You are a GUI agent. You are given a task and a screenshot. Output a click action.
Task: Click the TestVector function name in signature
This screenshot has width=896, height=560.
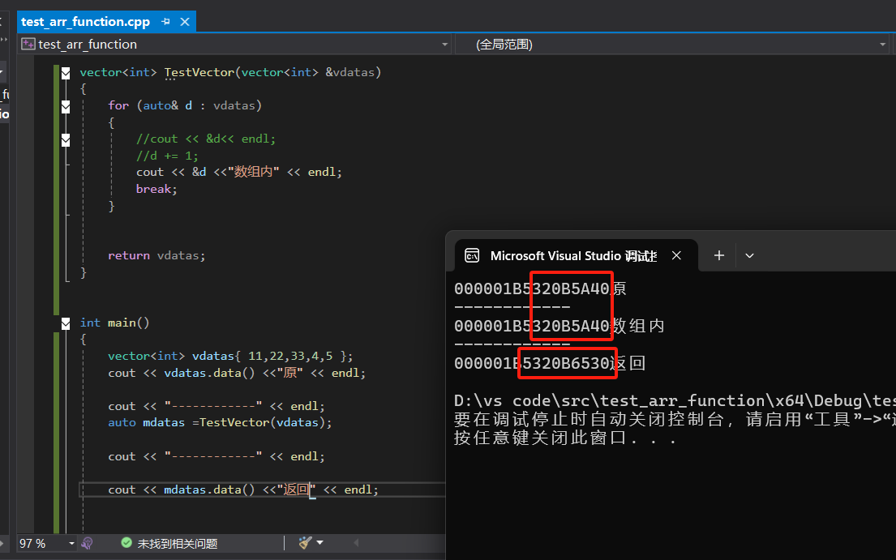pyautogui.click(x=199, y=72)
